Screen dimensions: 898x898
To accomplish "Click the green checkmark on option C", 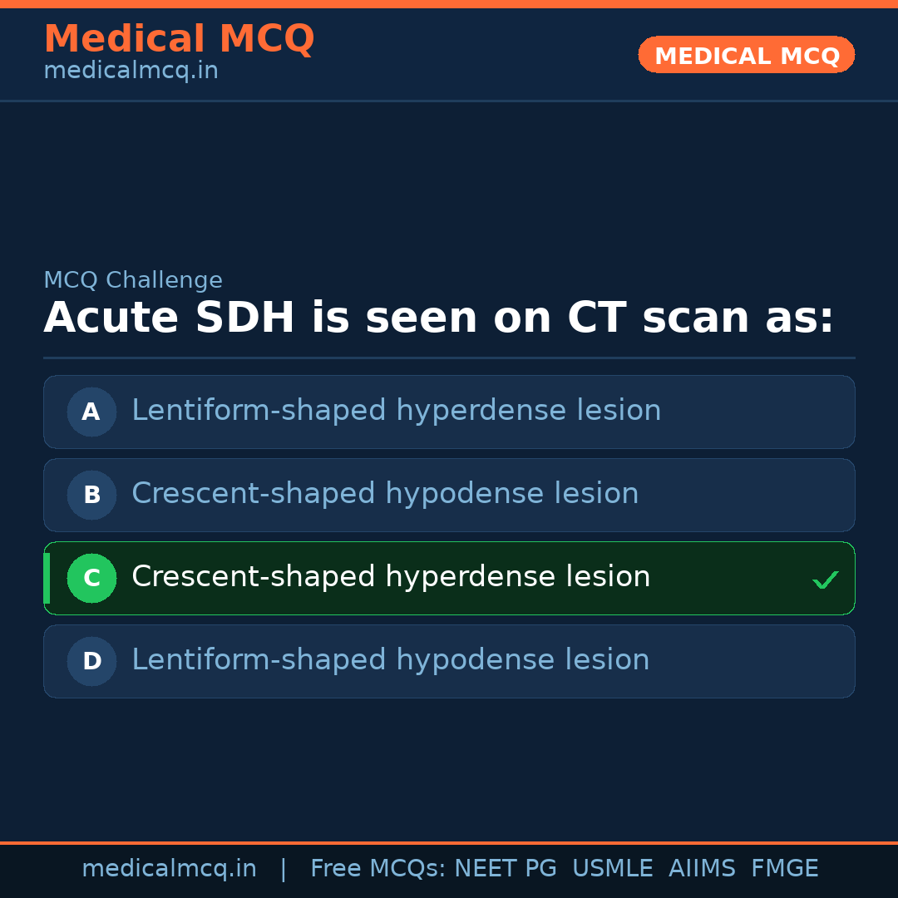I will 825,580.
